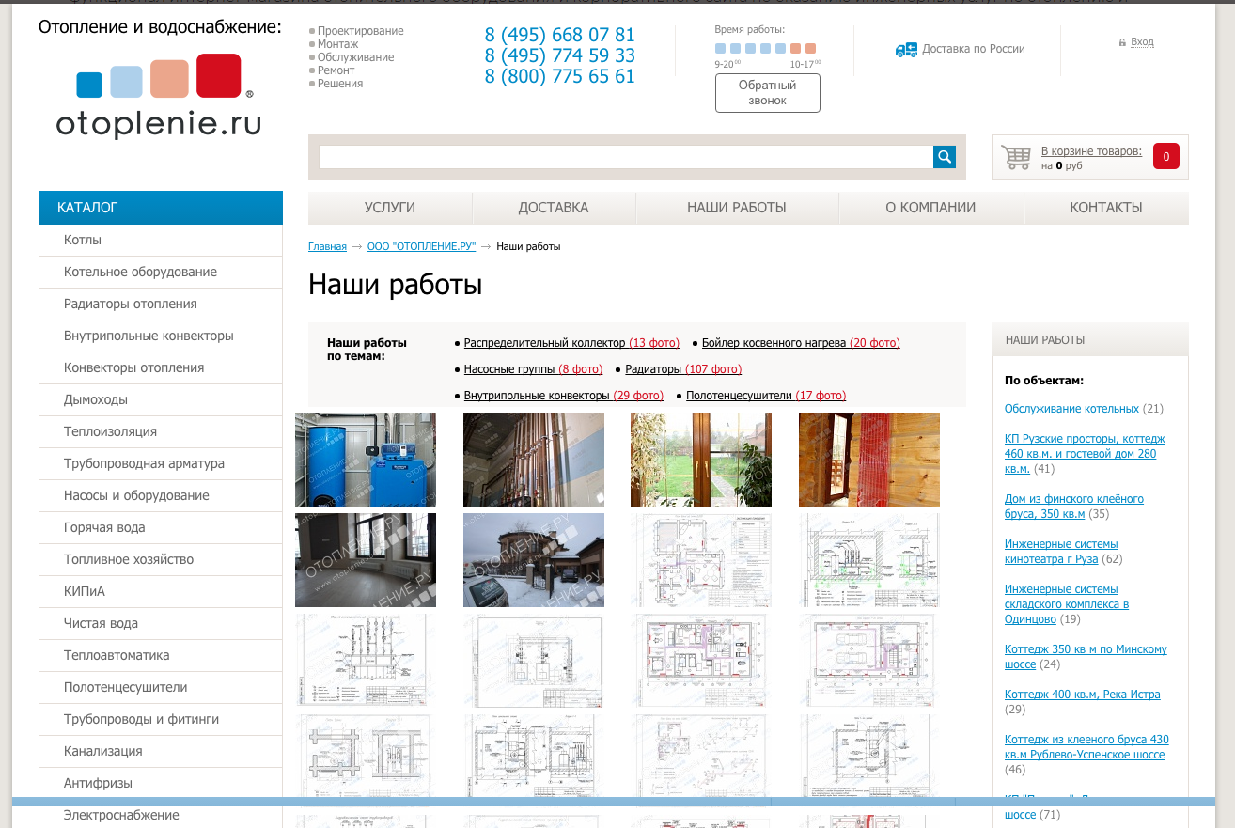Click into the site search field

625,157
